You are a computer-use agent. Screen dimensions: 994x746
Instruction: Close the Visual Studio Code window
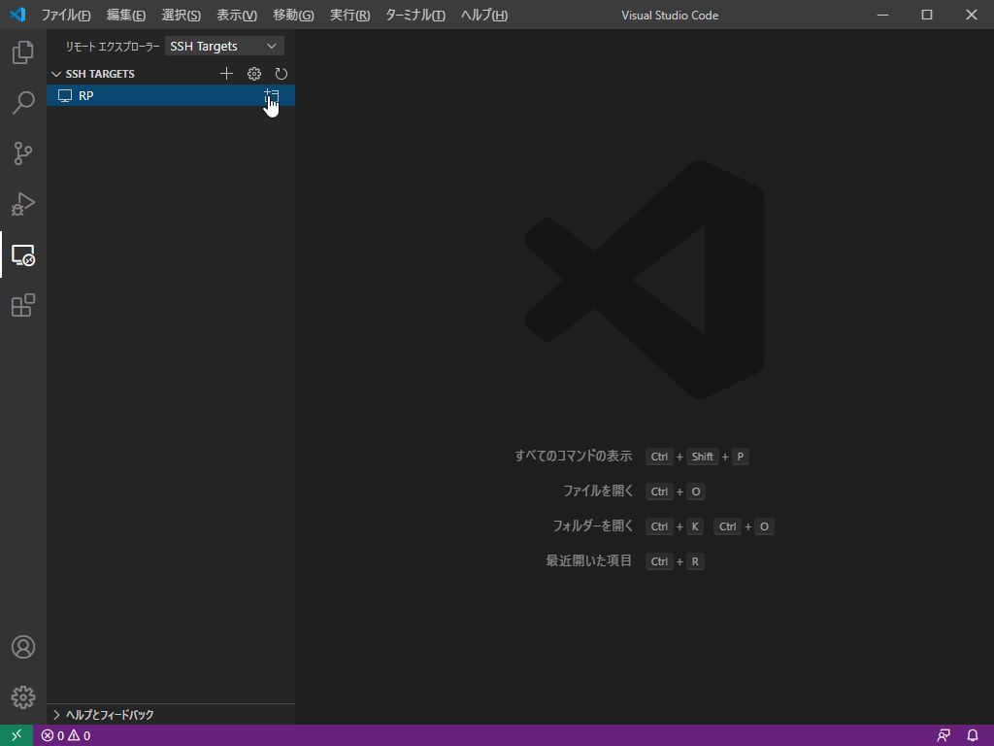(x=971, y=15)
